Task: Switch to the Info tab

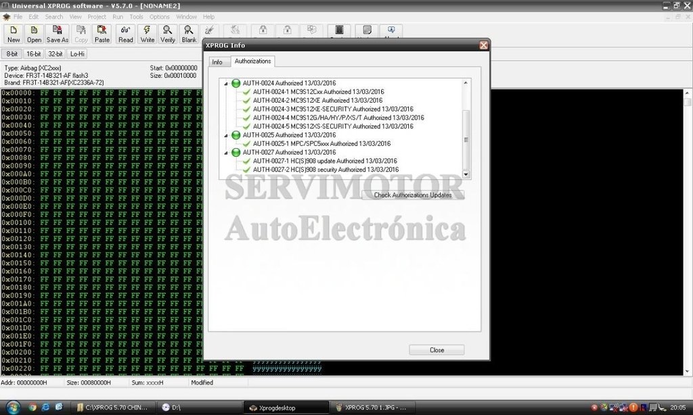Action: click(217, 62)
